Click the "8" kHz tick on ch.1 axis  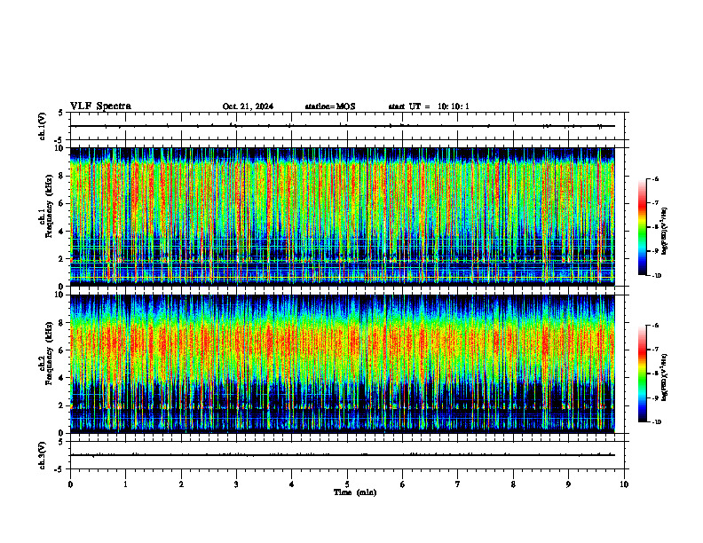coord(62,176)
